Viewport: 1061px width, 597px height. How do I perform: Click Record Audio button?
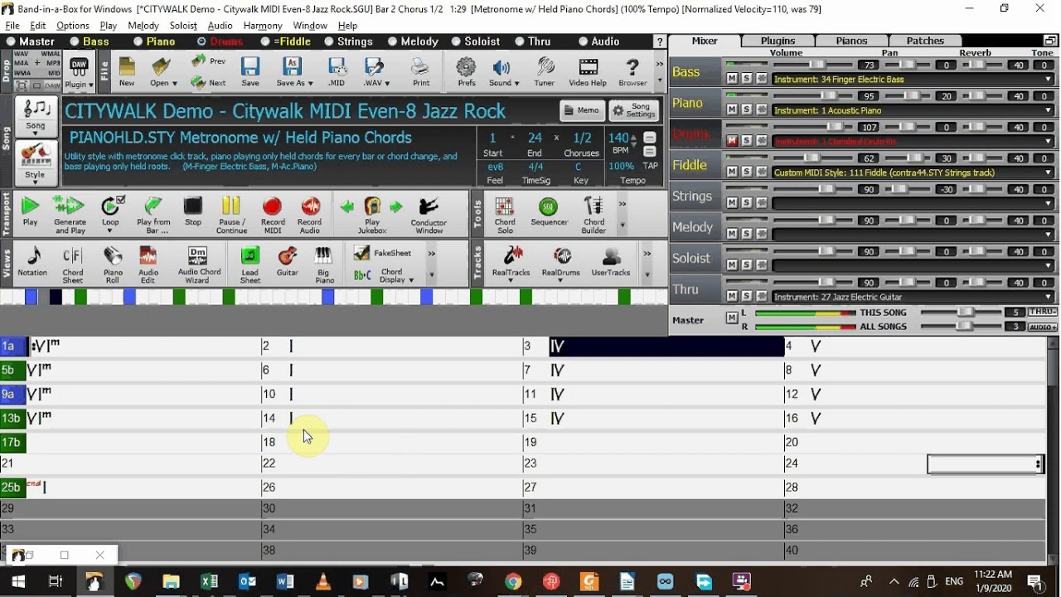point(310,215)
